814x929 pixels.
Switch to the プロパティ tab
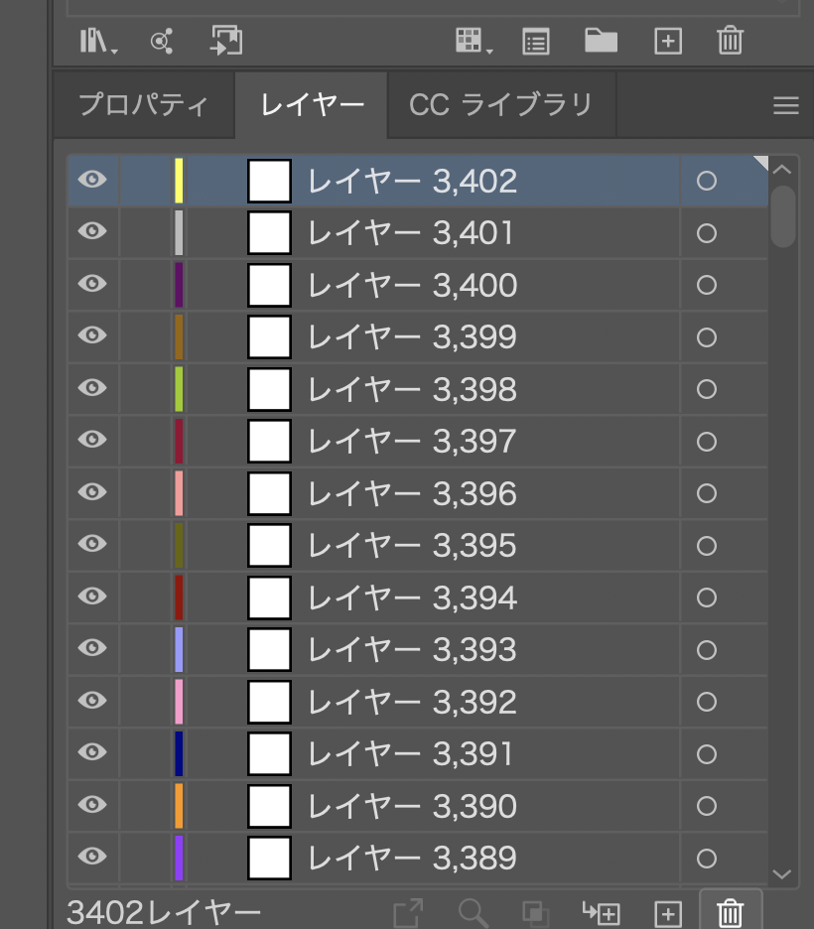pos(144,104)
